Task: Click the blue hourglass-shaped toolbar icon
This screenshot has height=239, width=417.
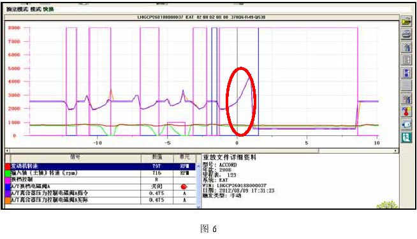Action: tap(406, 72)
